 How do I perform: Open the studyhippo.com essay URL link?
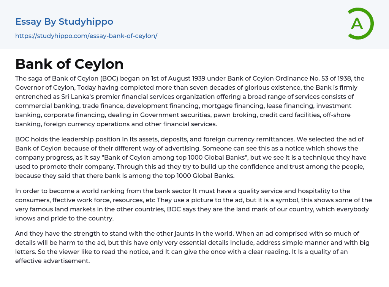pos(86,36)
